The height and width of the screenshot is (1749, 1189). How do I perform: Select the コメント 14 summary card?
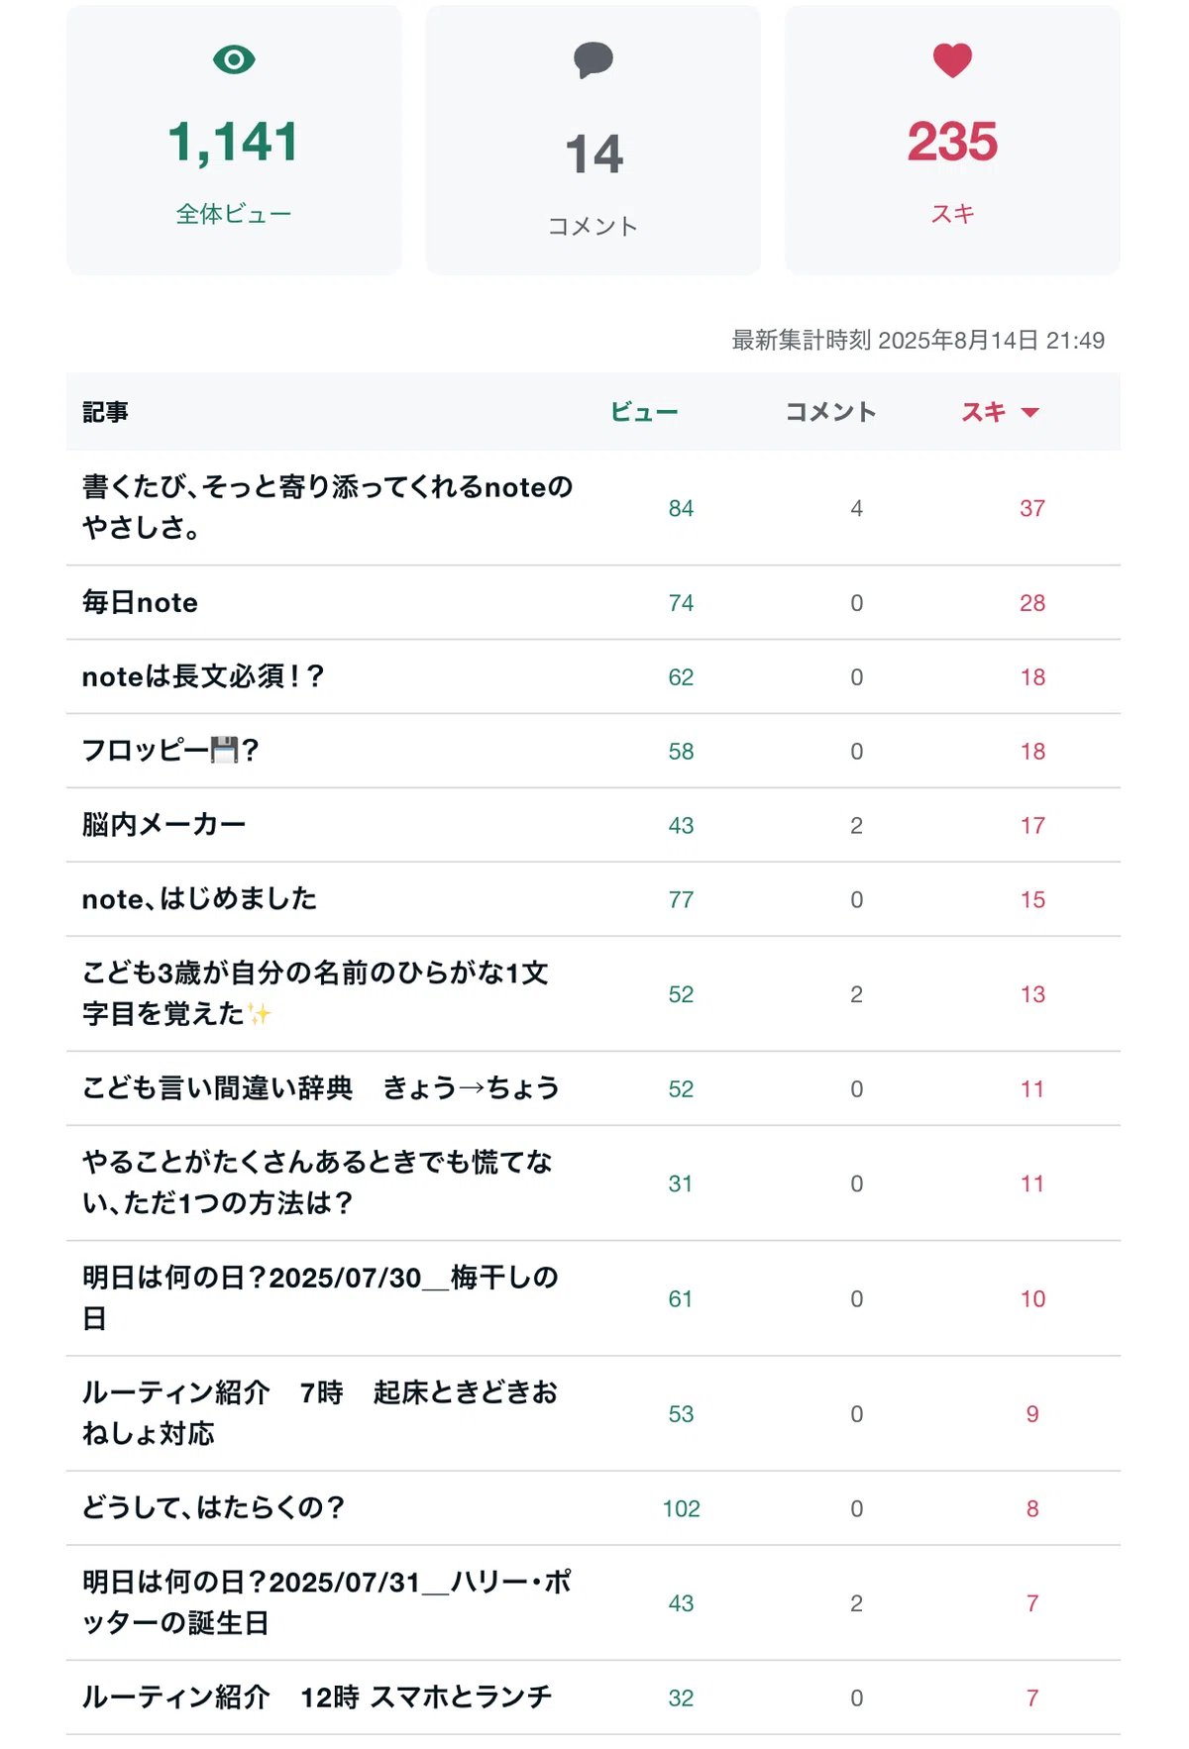[x=594, y=140]
